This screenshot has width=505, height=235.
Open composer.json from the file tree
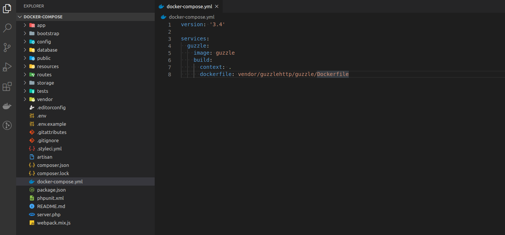pyautogui.click(x=53, y=165)
